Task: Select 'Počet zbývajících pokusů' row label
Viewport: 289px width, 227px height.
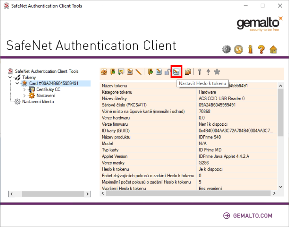Action: coord(148,176)
